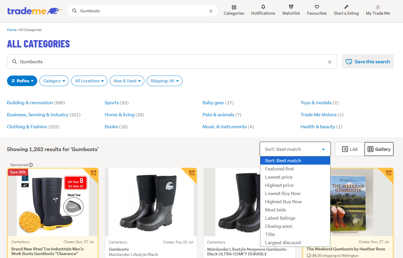Screen dimensions: 403x258
Task: Click Save 36% badge on boots listing
Action: click(18, 172)
